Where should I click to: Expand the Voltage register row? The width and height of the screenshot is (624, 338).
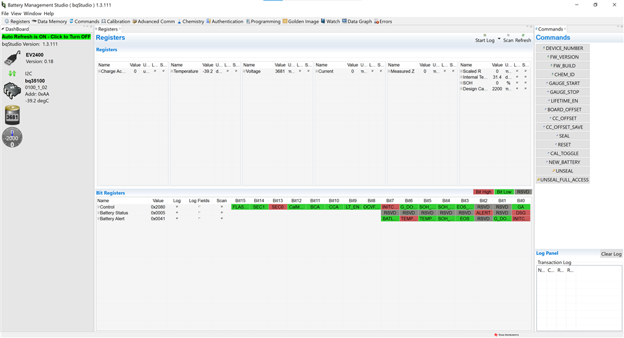tap(244, 71)
